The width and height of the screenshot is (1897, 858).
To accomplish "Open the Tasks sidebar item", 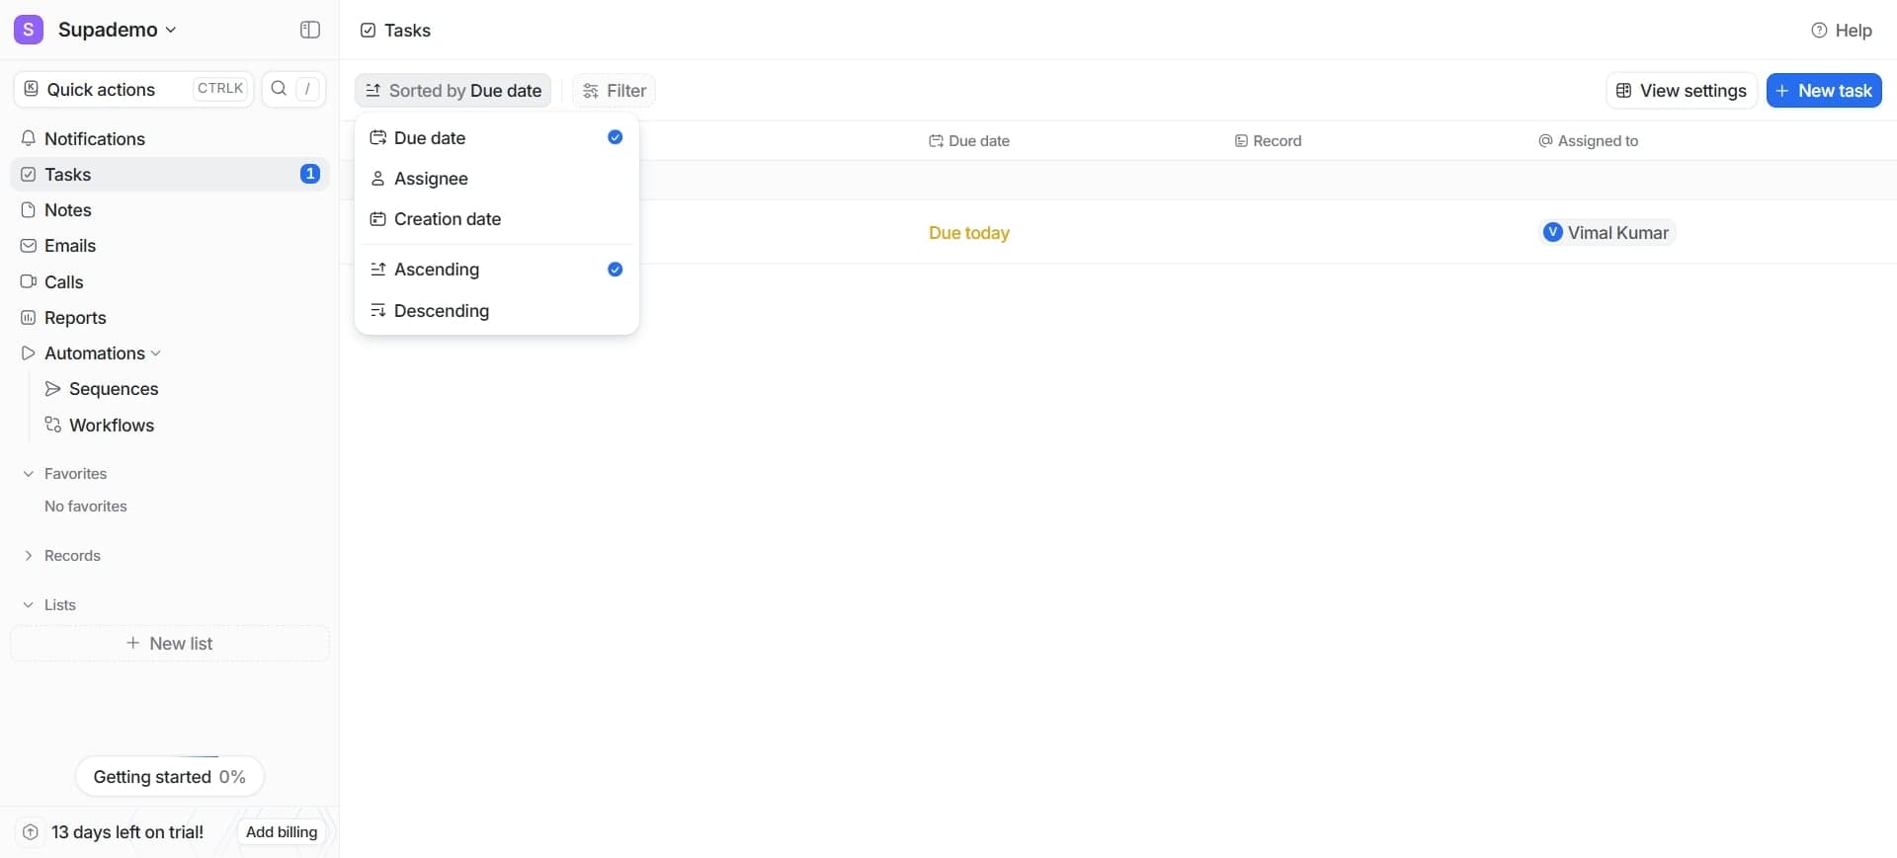I will click(170, 174).
